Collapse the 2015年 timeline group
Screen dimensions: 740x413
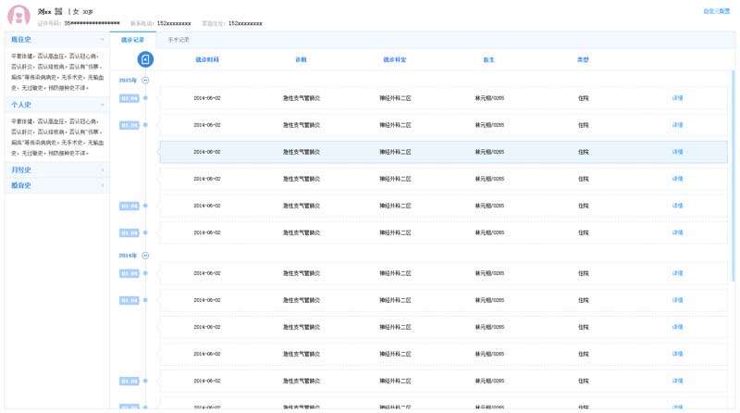tap(145, 81)
